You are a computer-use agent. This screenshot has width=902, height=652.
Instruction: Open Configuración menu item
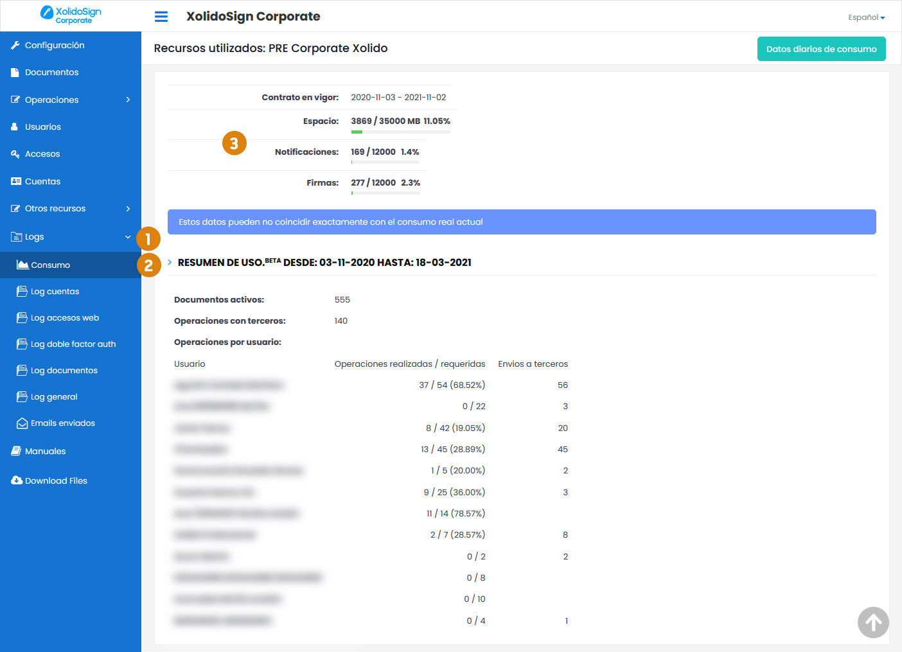[x=71, y=45]
